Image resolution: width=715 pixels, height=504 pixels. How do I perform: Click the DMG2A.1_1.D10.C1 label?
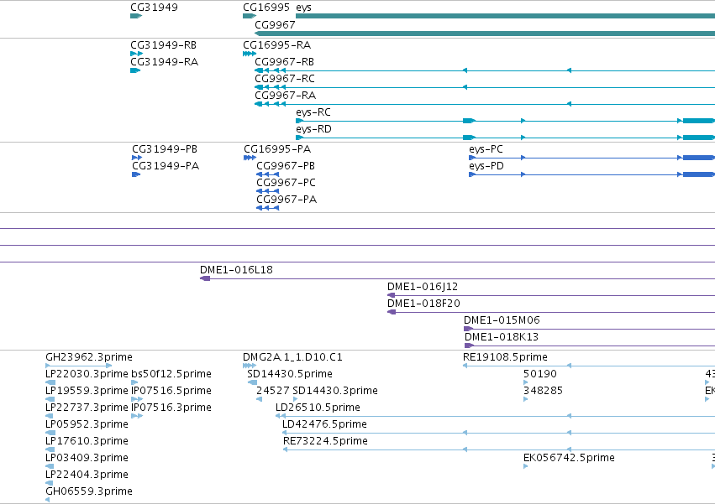point(292,357)
